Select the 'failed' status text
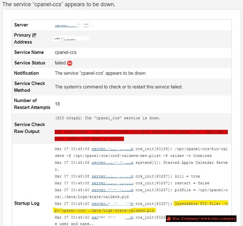 [60, 63]
